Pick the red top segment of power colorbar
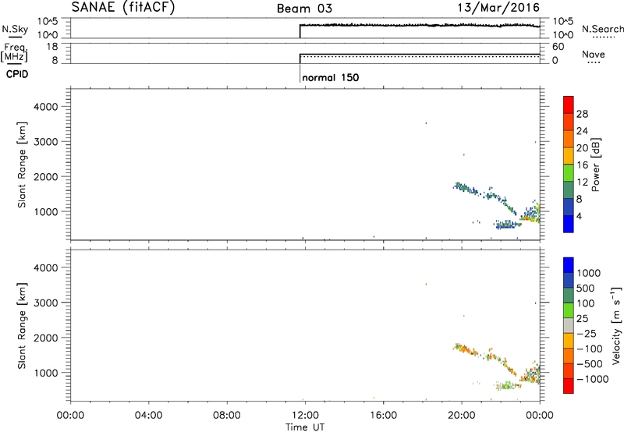Screen dimensions: 624x432 coord(569,104)
